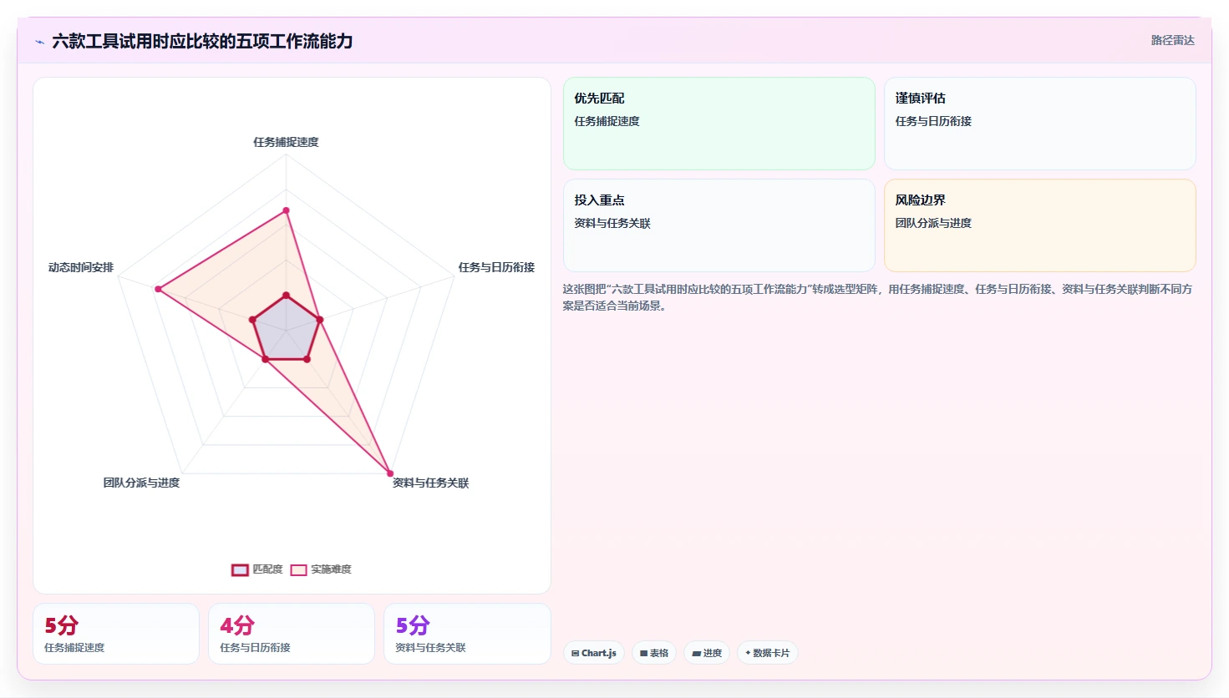The width and height of the screenshot is (1229, 698).
Task: Click the 进度 chip icon
Action: click(x=697, y=653)
